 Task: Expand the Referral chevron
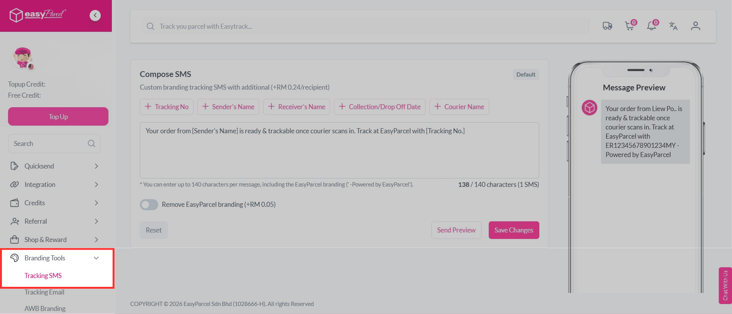(x=96, y=221)
